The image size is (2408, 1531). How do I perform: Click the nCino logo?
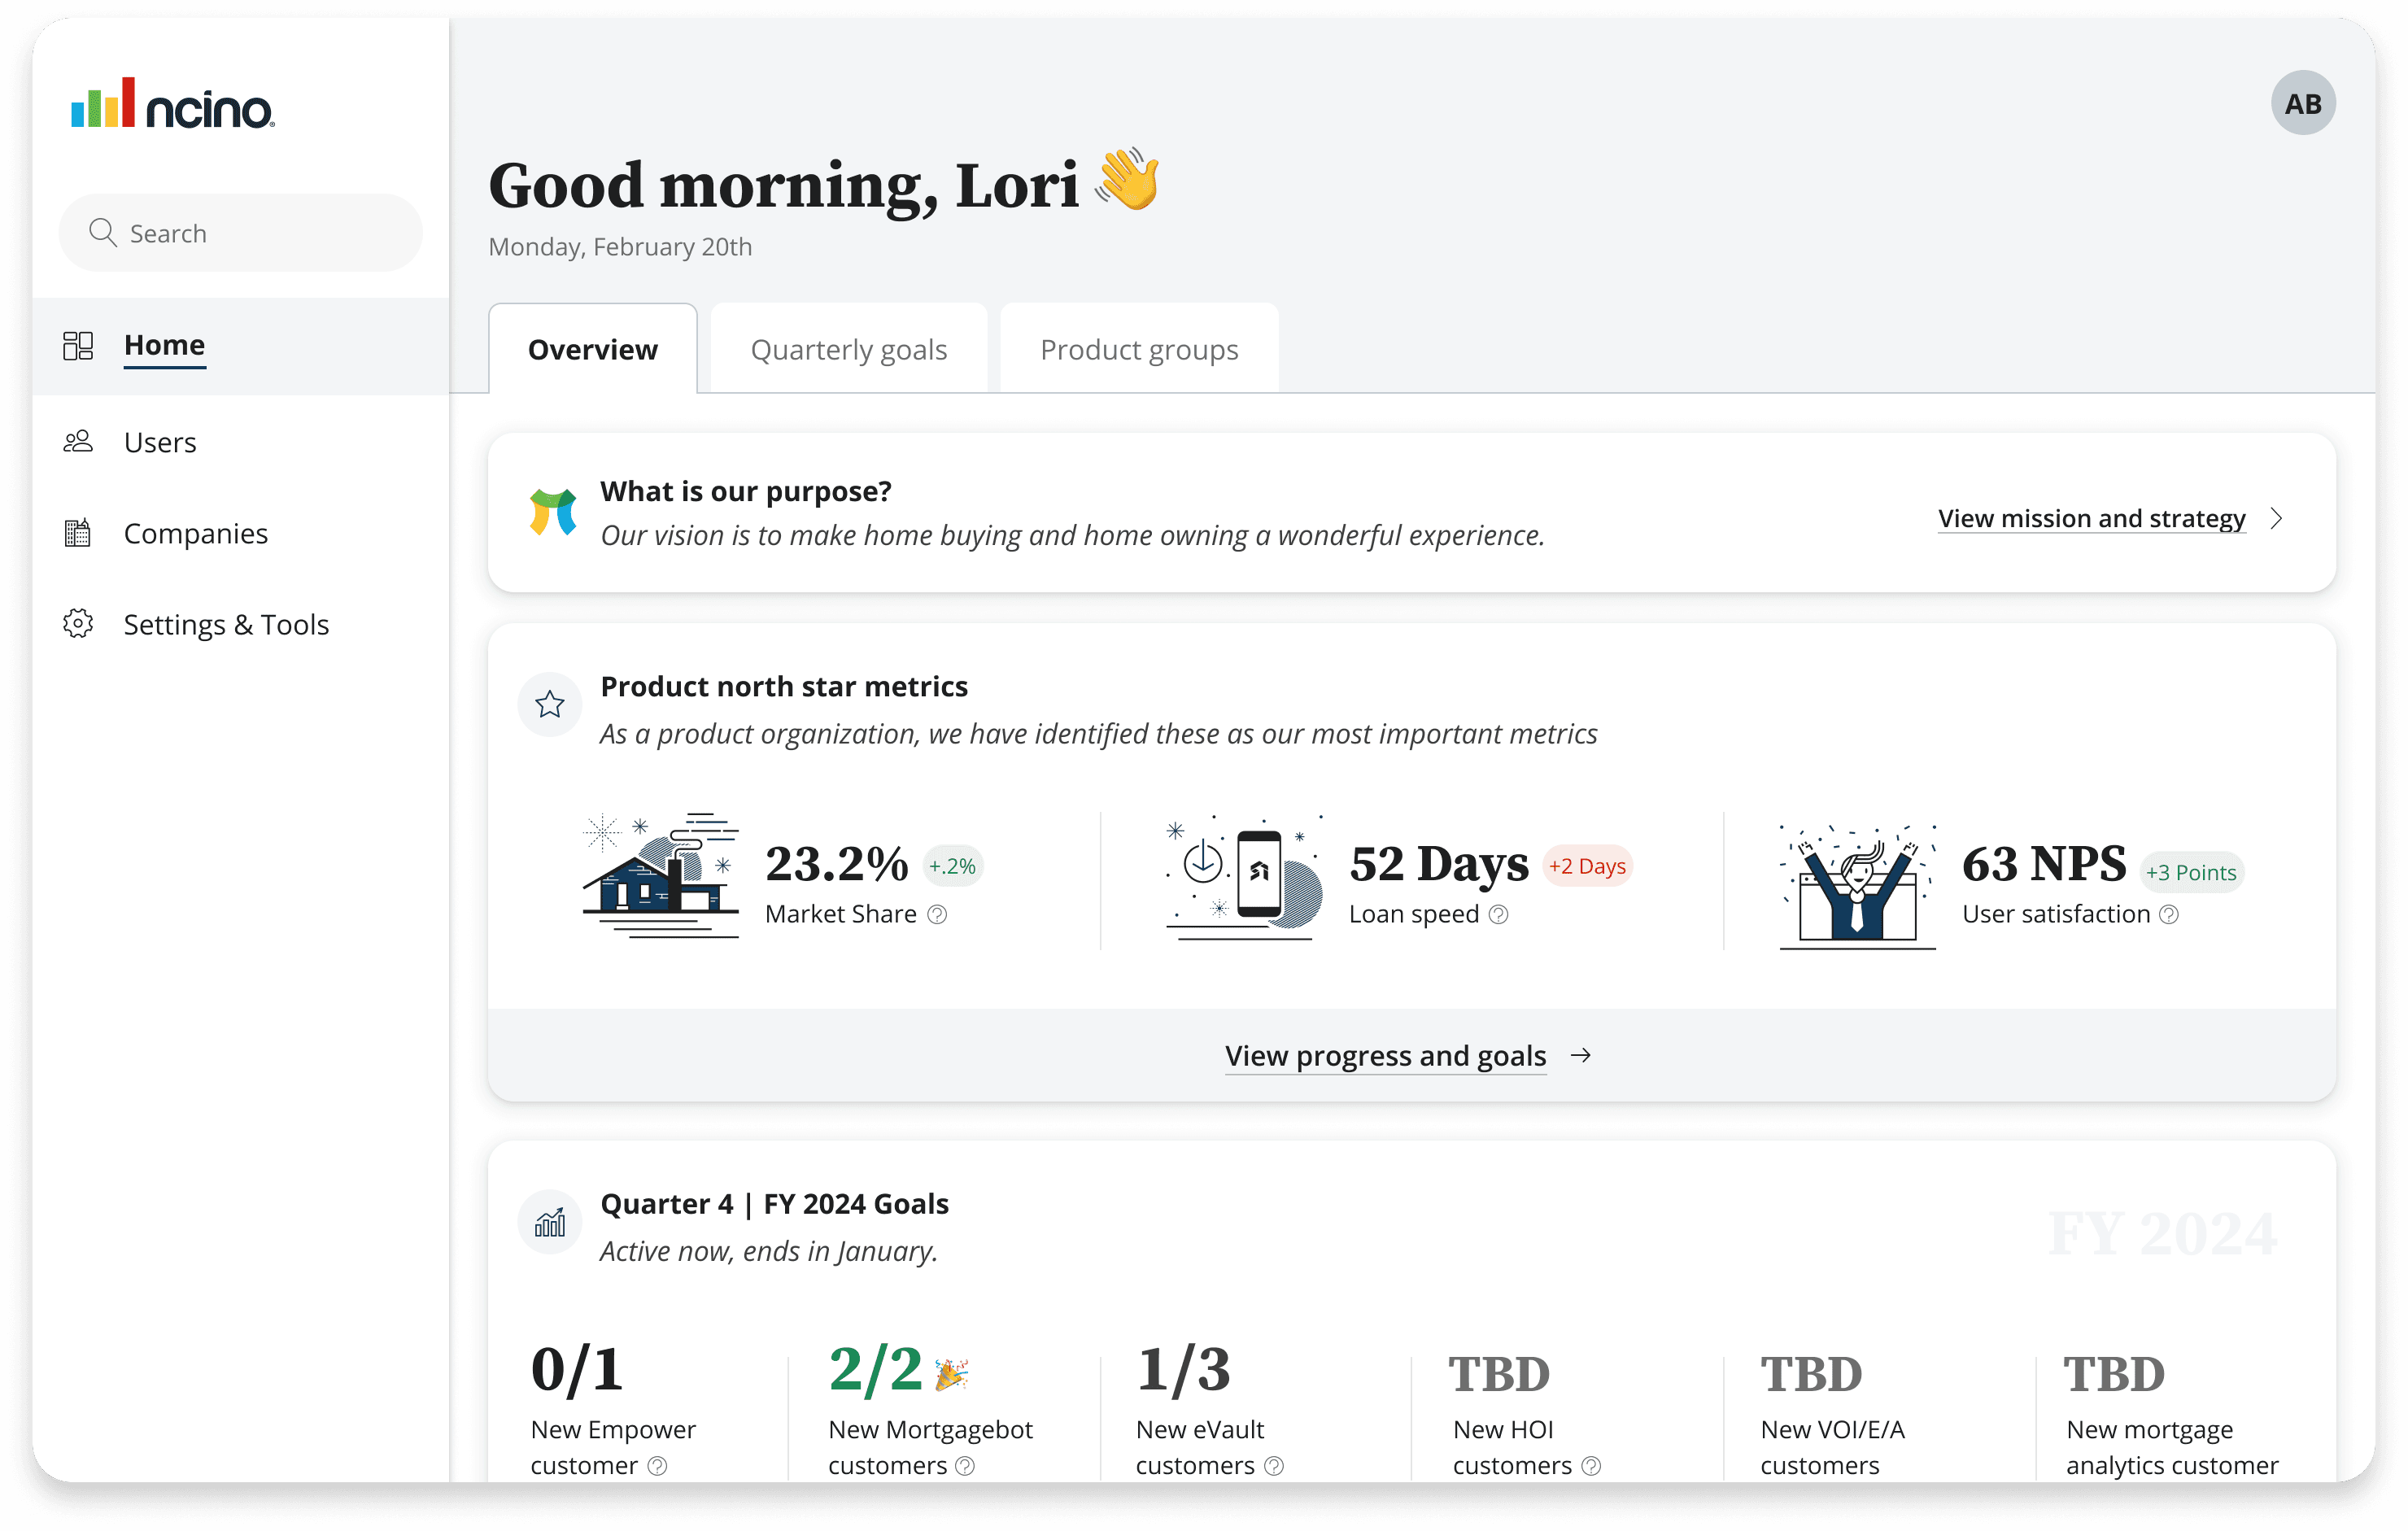[172, 104]
